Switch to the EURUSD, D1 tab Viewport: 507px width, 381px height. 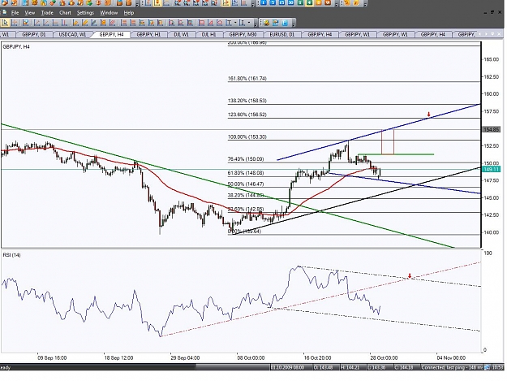tap(282, 34)
